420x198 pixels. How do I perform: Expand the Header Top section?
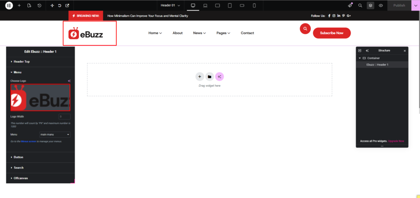pos(21,61)
